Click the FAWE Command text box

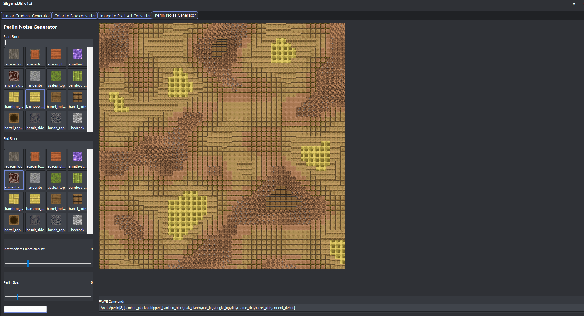338,308
